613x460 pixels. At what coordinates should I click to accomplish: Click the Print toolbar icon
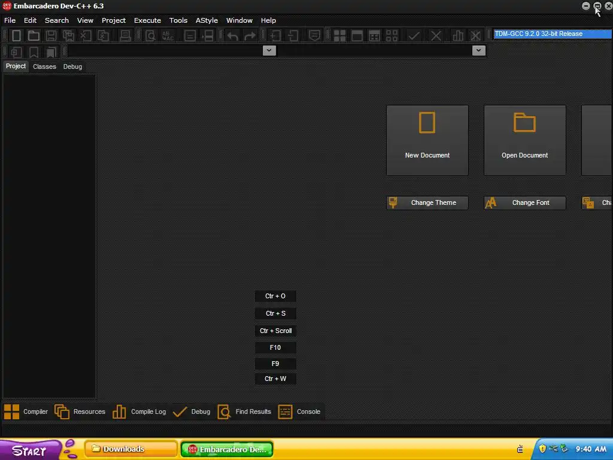[125, 35]
